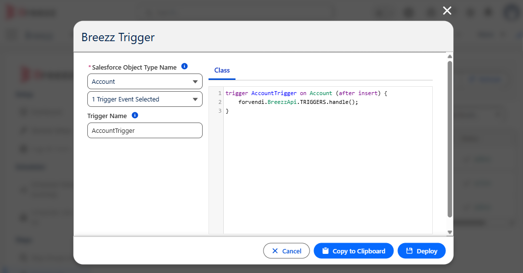This screenshot has width=523, height=273.
Task: Expand the Trigger Event Selected dropdown
Action: tap(145, 99)
